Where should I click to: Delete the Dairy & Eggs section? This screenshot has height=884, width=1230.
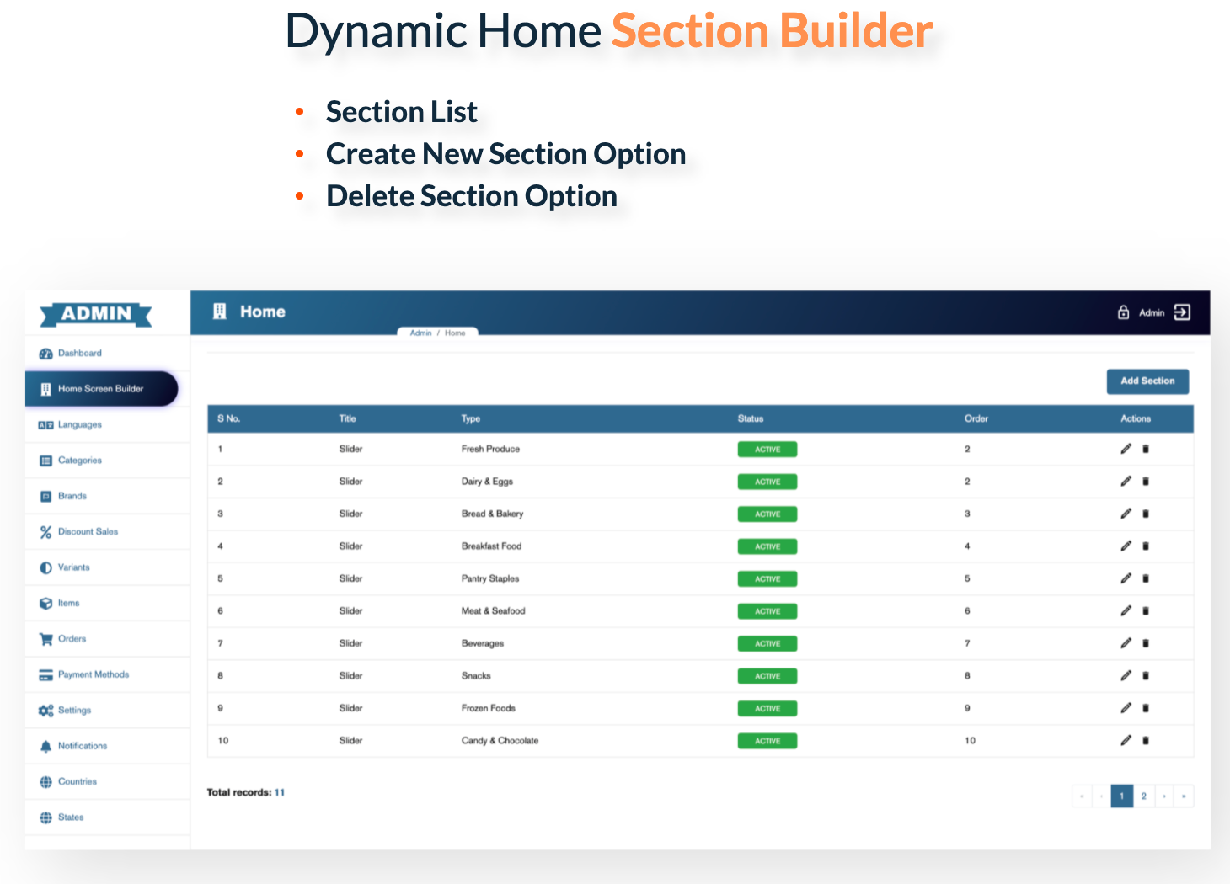(1146, 482)
